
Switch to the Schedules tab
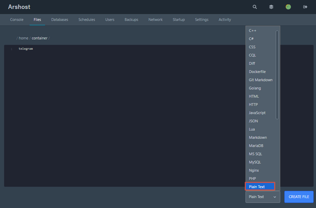pos(87,20)
